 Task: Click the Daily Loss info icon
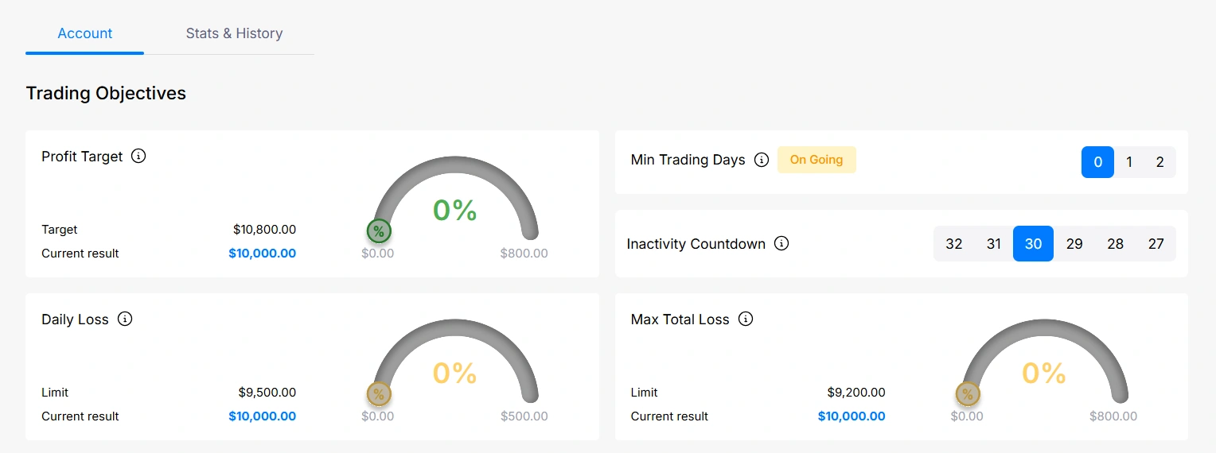click(x=125, y=319)
